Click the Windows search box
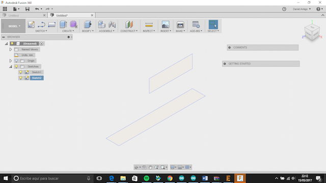Screen dimensions: 326x183 tap(52, 178)
